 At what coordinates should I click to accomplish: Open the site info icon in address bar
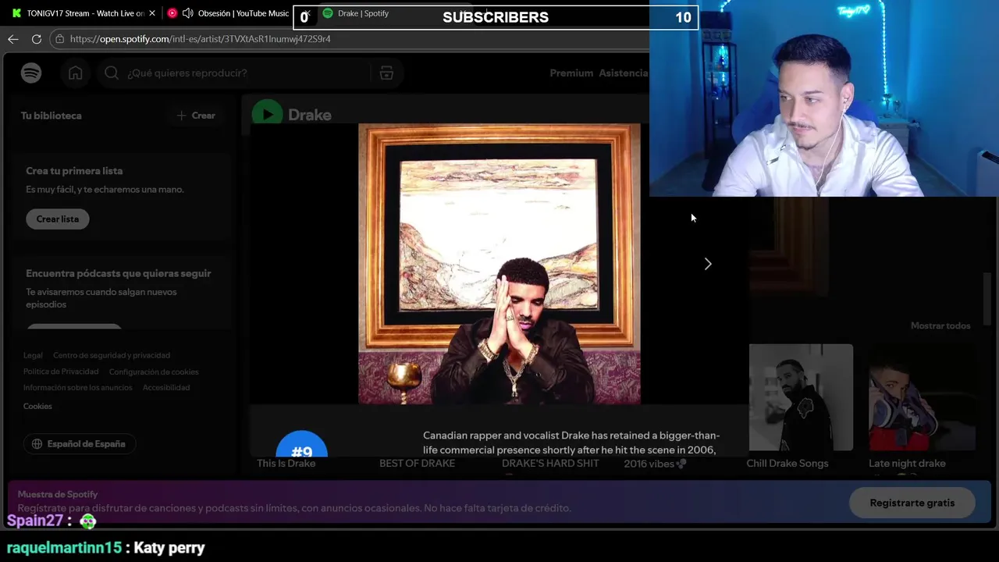(x=59, y=39)
